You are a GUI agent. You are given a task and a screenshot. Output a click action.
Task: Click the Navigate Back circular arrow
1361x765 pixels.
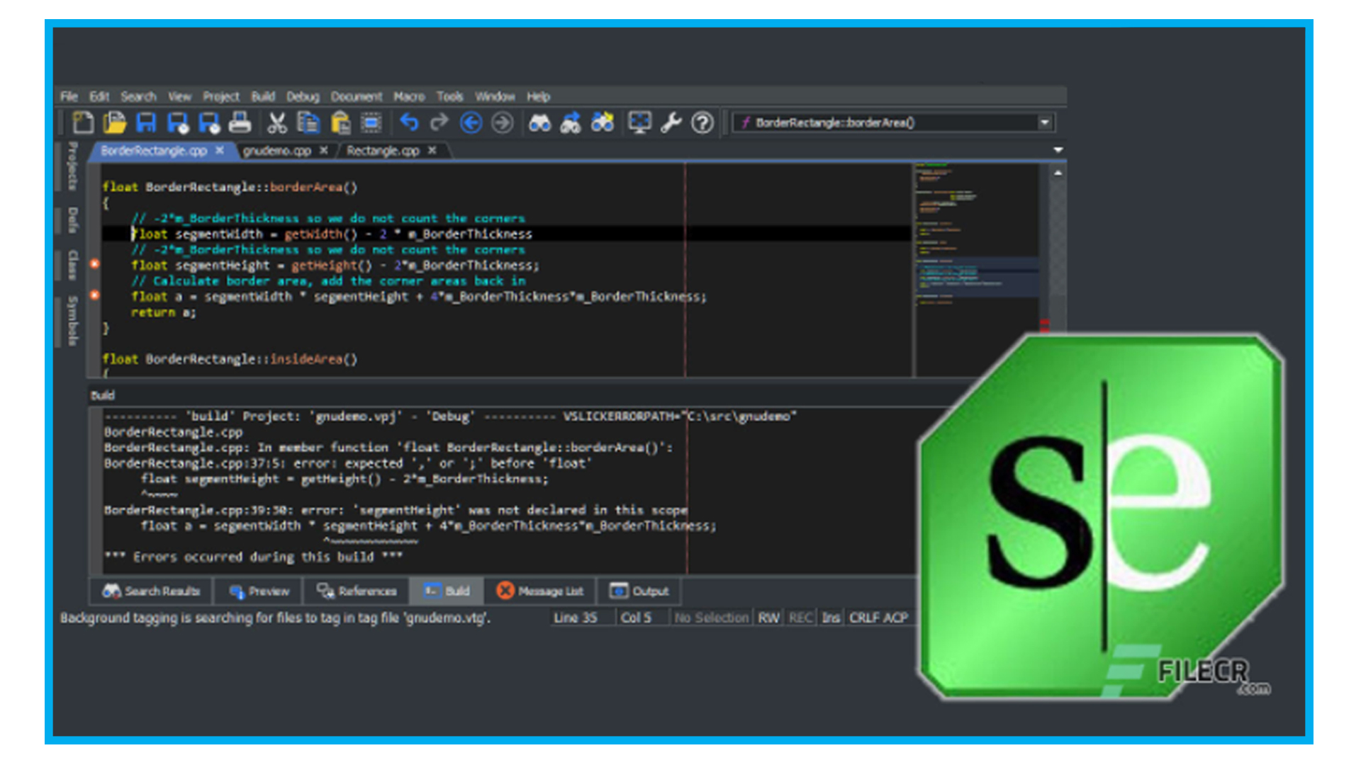[x=471, y=123]
